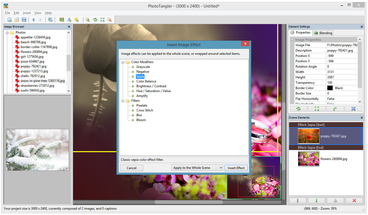Refresh the image with the green cycle icon
The height and width of the screenshot is (215, 368).
298,108
